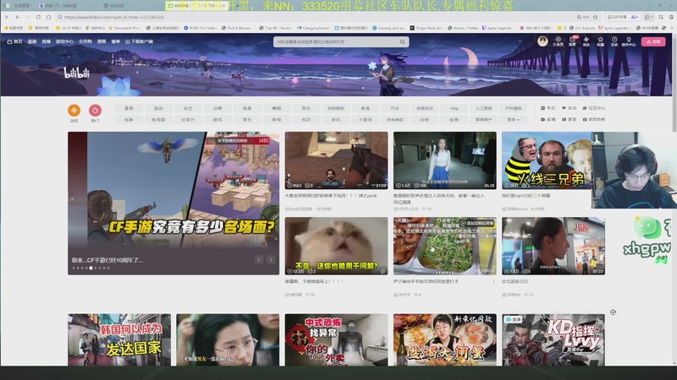Open Home / Twitter bookmark

coord(463,28)
